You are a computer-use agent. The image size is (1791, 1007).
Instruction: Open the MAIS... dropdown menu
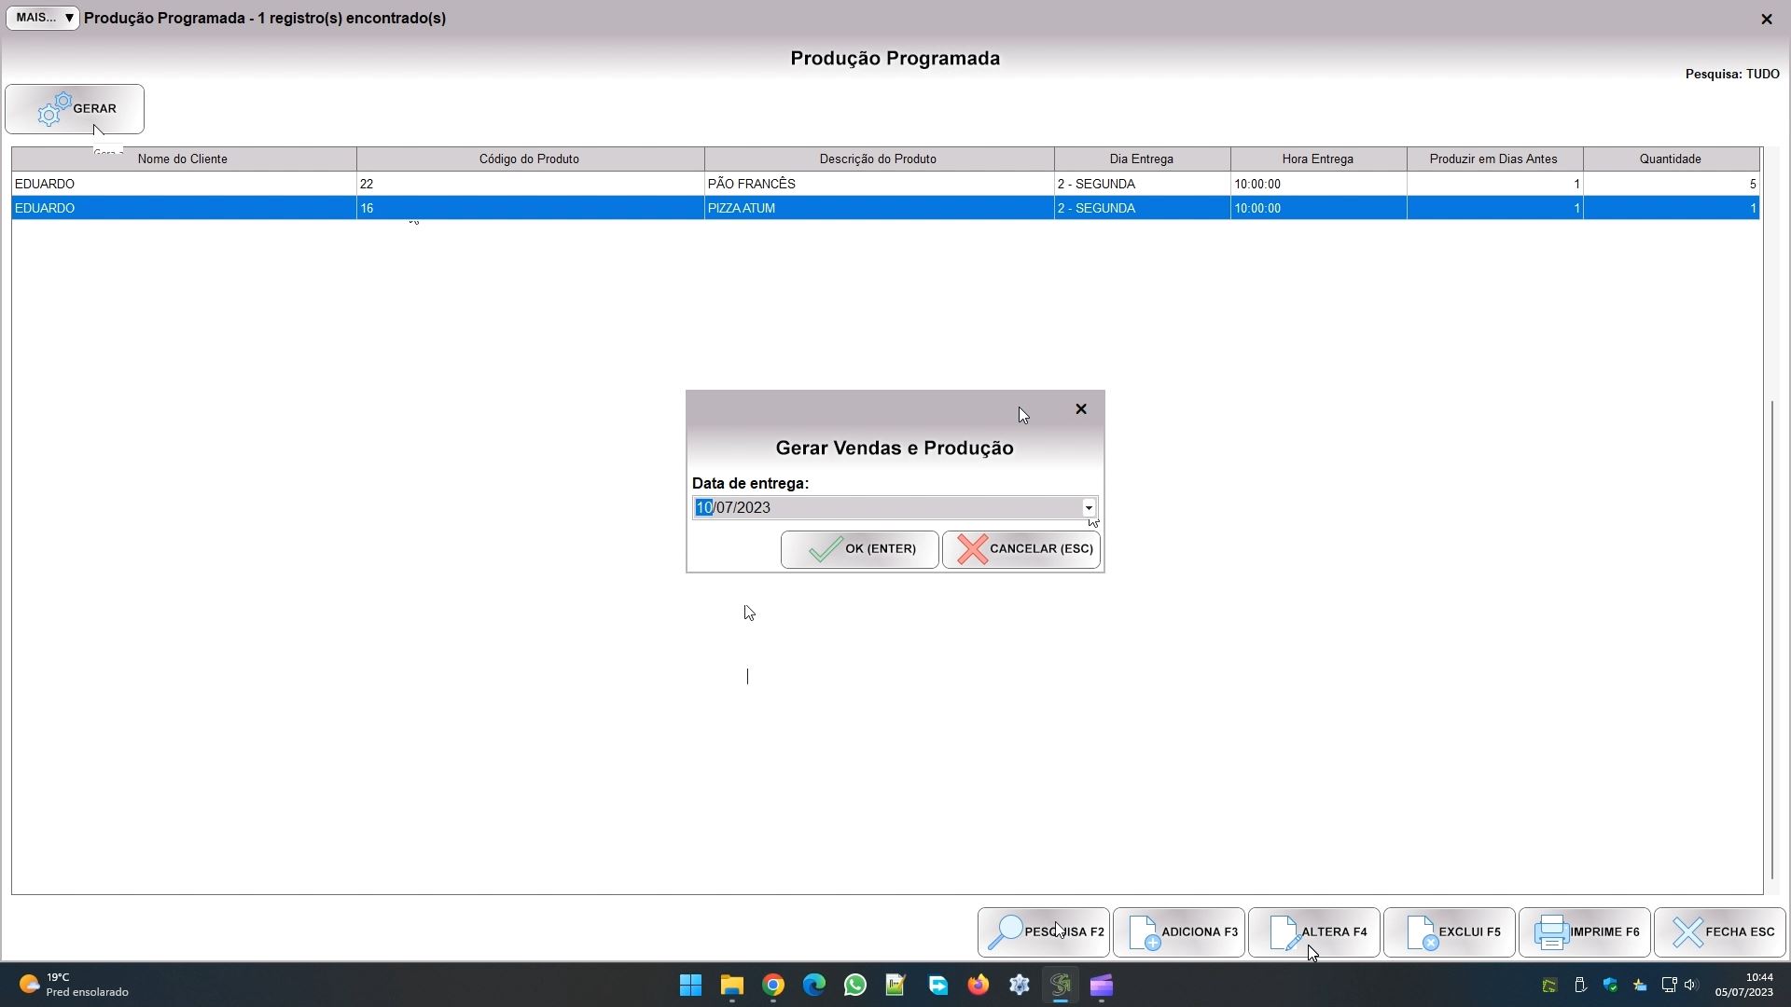pyautogui.click(x=43, y=18)
